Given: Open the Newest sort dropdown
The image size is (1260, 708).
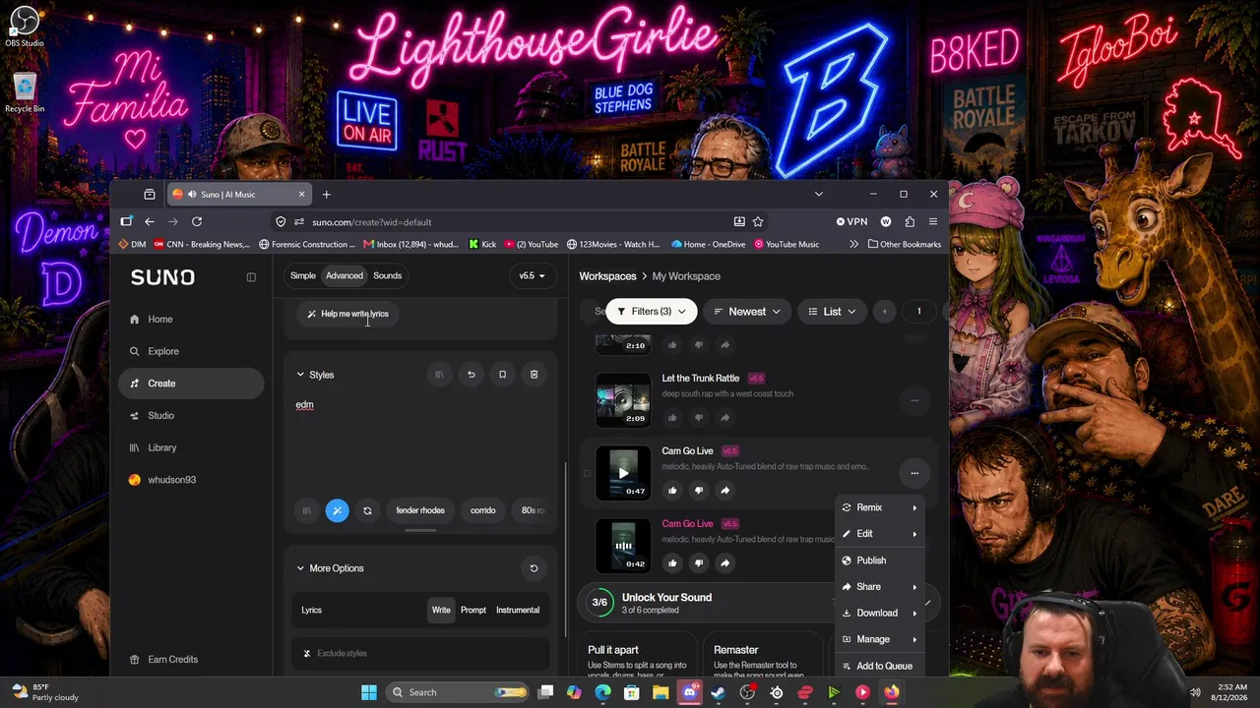Looking at the screenshot, I should tap(747, 312).
